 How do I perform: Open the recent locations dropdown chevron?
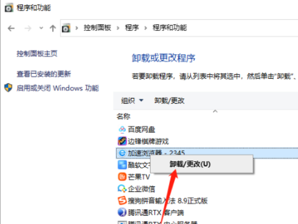click(x=41, y=28)
